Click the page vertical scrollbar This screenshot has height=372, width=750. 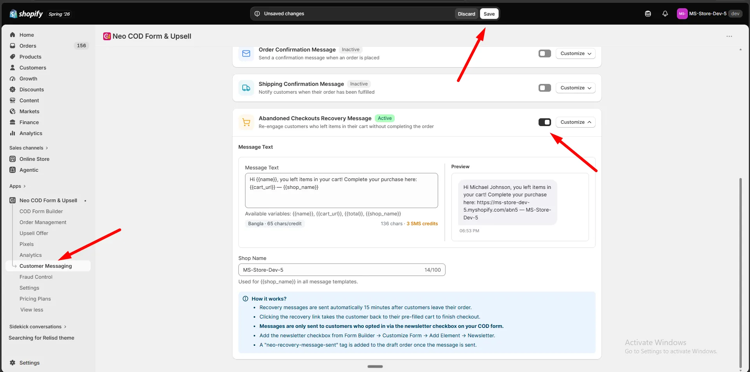740,273
